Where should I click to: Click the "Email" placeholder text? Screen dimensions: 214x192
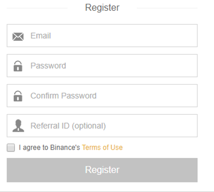pyautogui.click(x=41, y=36)
